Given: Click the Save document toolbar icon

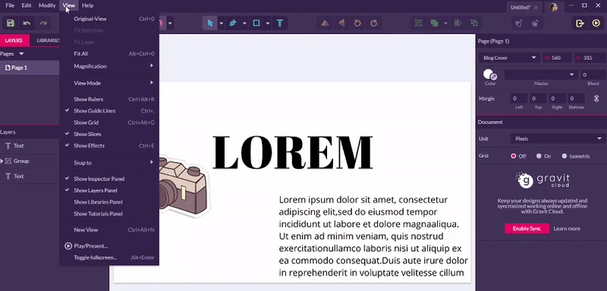Looking at the screenshot, I should 11,23.
